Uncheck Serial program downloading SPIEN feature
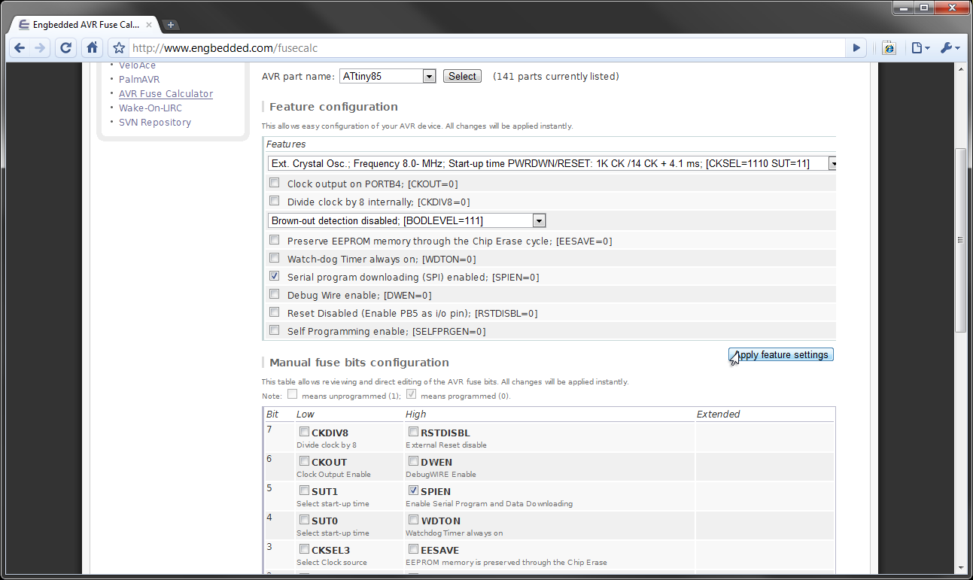This screenshot has width=973, height=580. [x=275, y=277]
